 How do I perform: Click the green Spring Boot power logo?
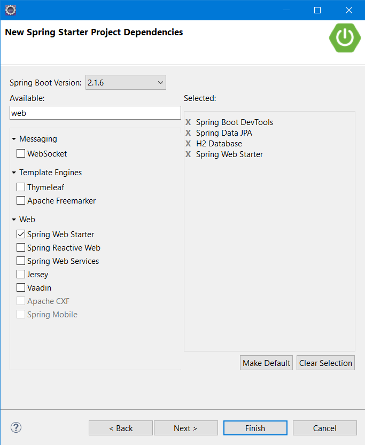click(x=345, y=38)
